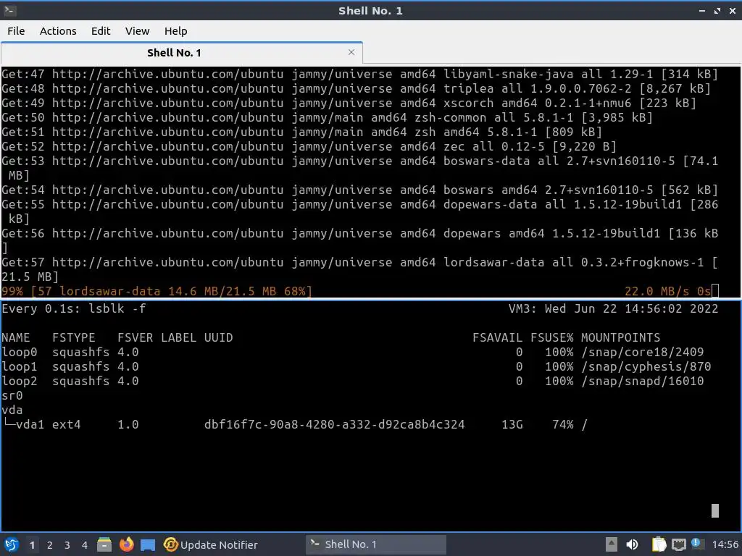Click the taskbar clock showing 14:56
Screen dimensions: 742x556
725,544
